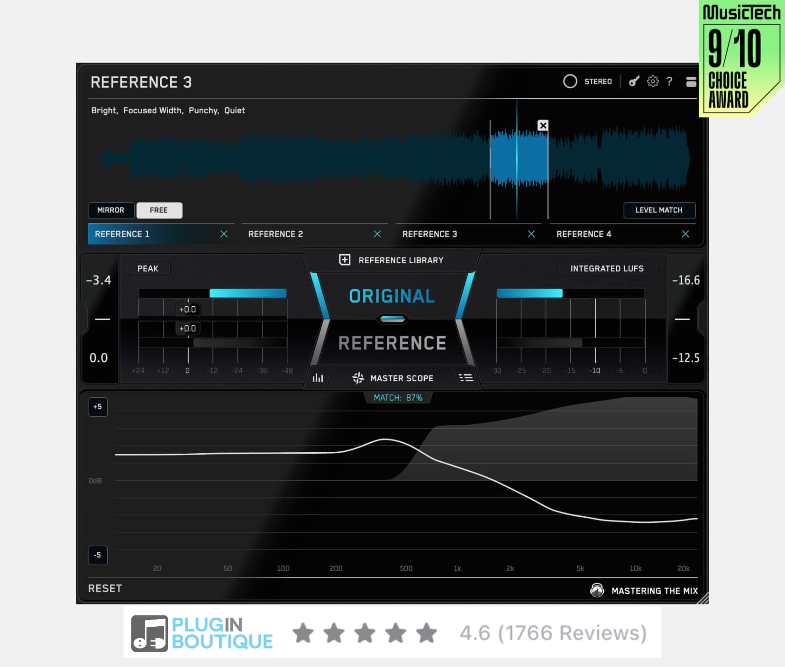Screen dimensions: 785x667
Task: Click the bar chart icon beside Master Scope
Action: (318, 378)
